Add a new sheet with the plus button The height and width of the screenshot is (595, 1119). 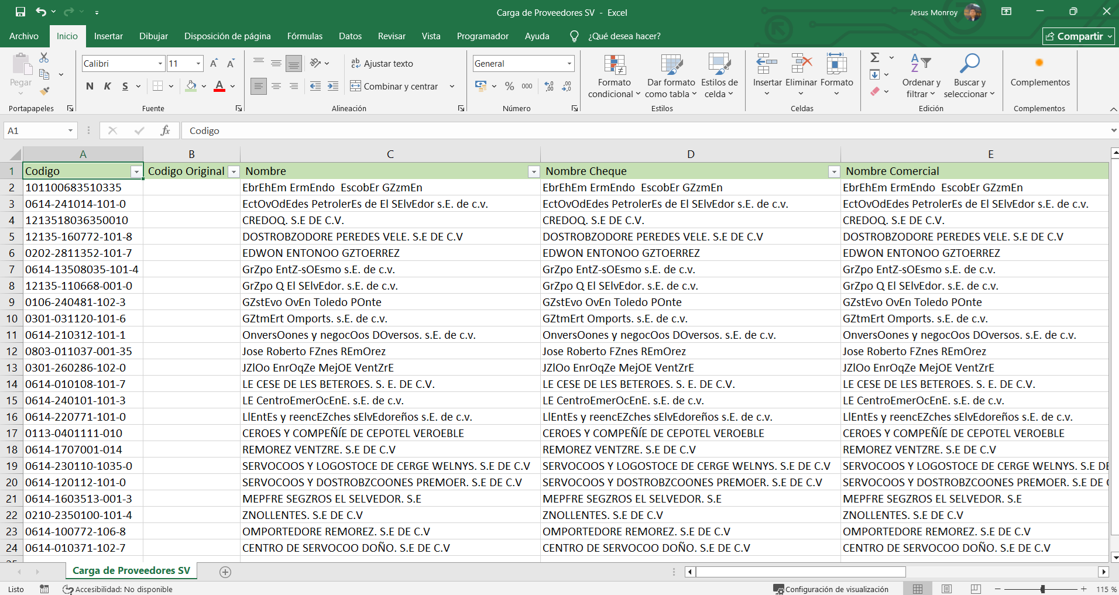(225, 572)
